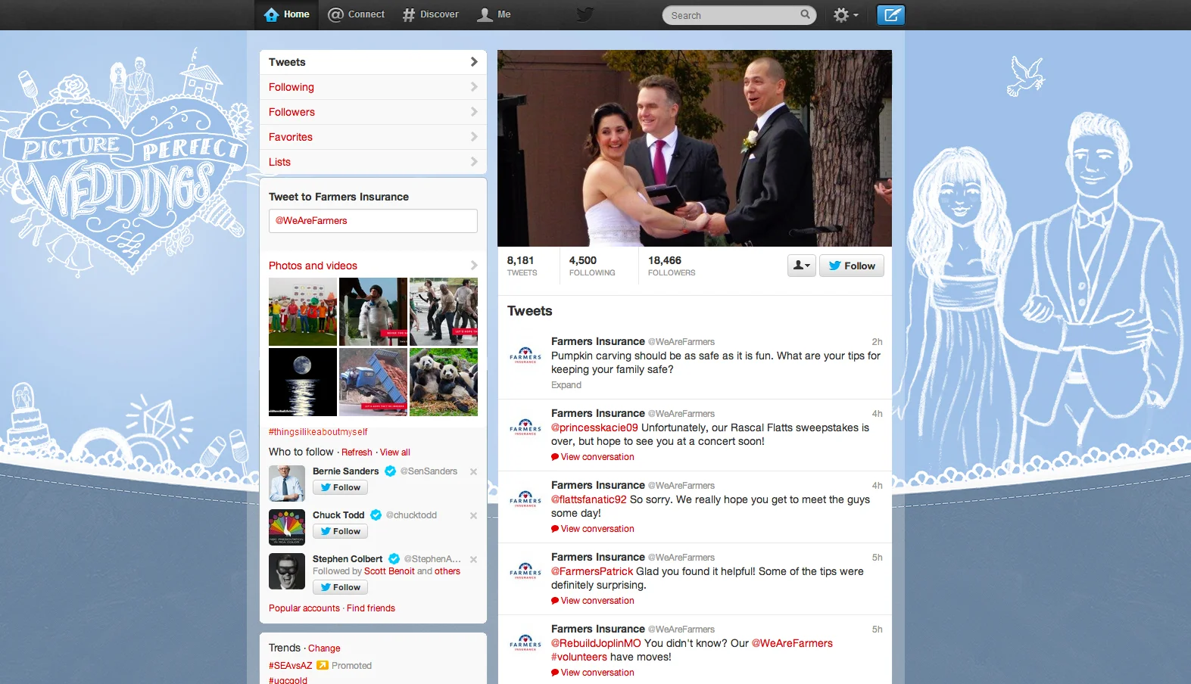Change Trends location
The width and height of the screenshot is (1191, 684).
coord(324,648)
